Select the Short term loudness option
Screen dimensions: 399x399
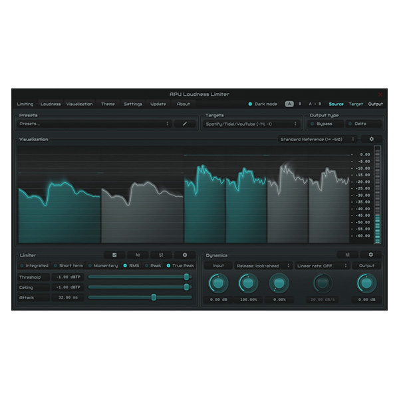click(68, 265)
